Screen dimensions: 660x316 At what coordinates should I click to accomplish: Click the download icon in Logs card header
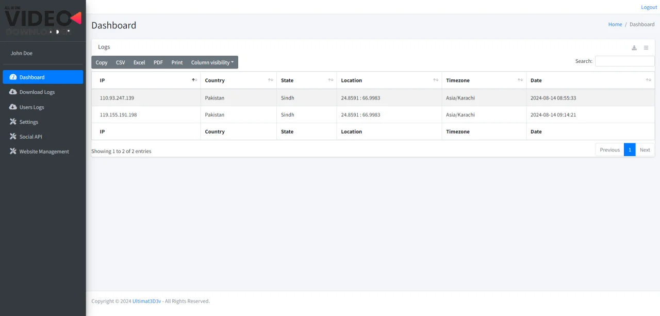click(x=634, y=48)
